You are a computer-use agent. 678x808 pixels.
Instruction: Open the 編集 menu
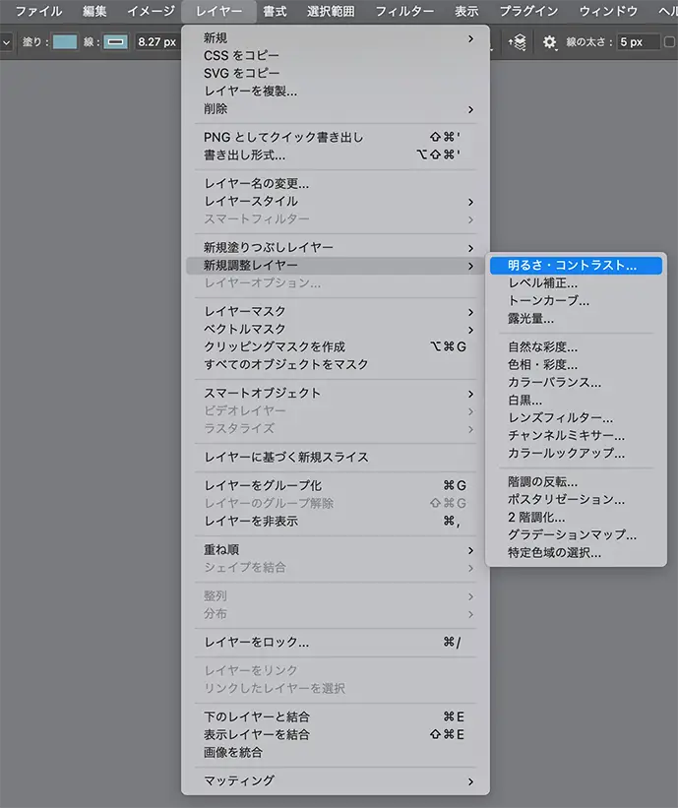[x=94, y=11]
